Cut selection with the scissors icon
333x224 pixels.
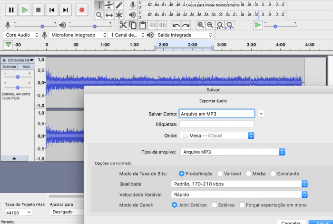(x=123, y=25)
